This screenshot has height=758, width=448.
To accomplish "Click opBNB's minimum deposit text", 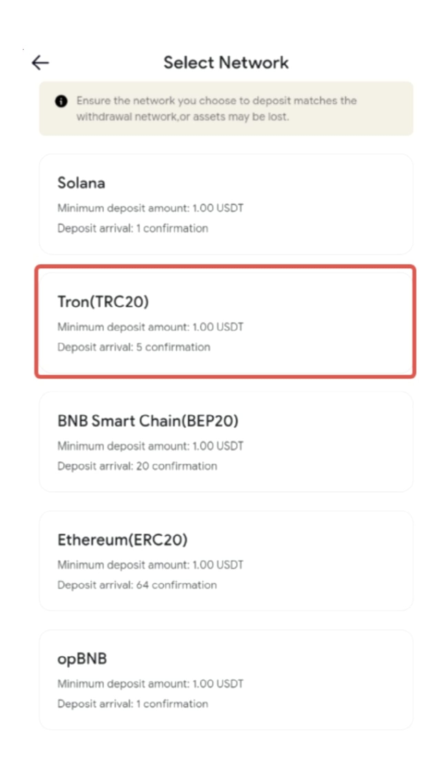I will 151,684.
